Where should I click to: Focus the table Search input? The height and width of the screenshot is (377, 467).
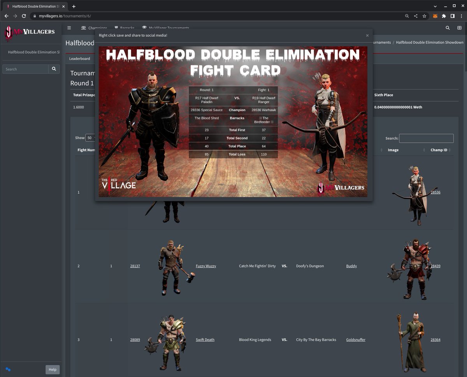(x=426, y=138)
